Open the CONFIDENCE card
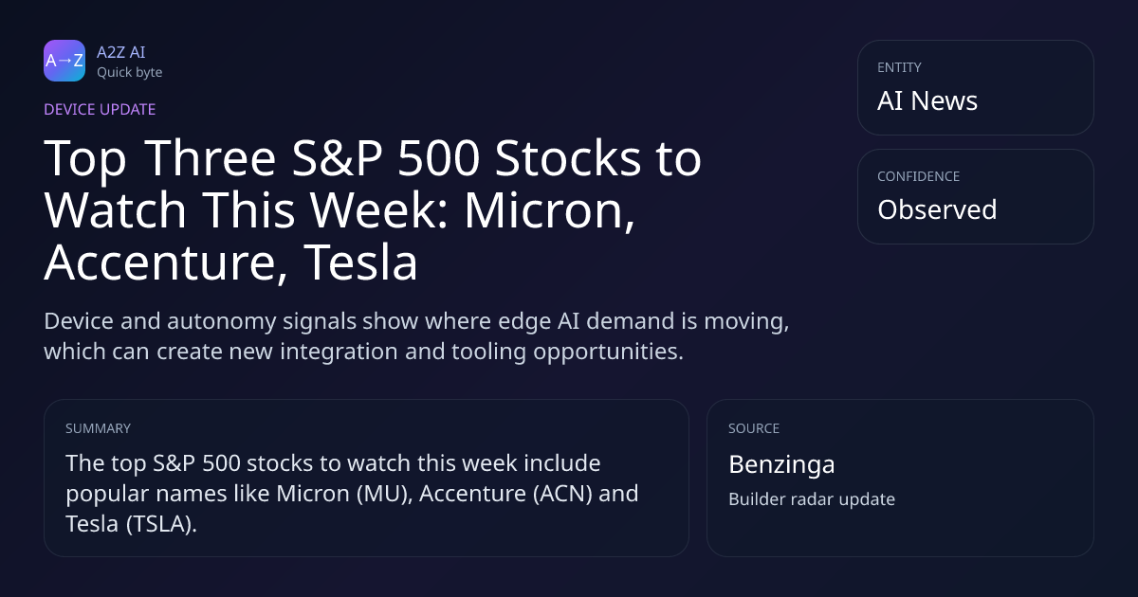 [975, 196]
